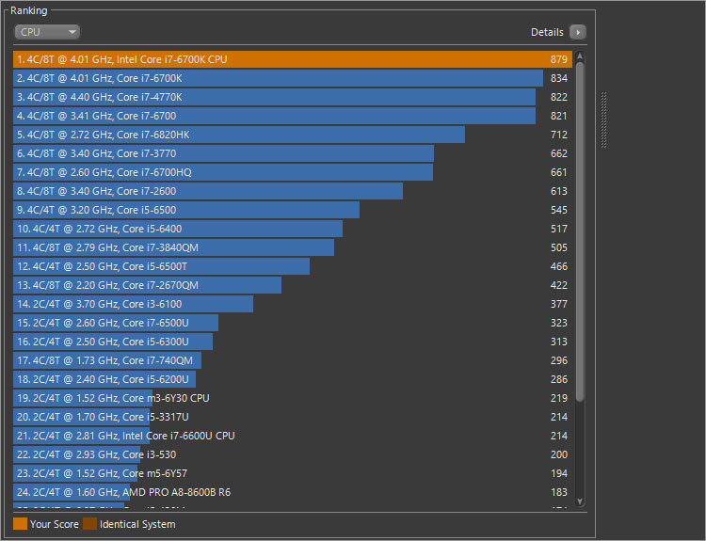Select the Core i7-3770 row
This screenshot has height=541, width=706.
293,153
